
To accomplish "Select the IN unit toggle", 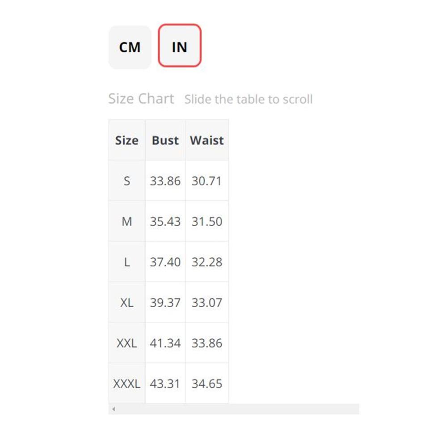I will click(x=180, y=46).
